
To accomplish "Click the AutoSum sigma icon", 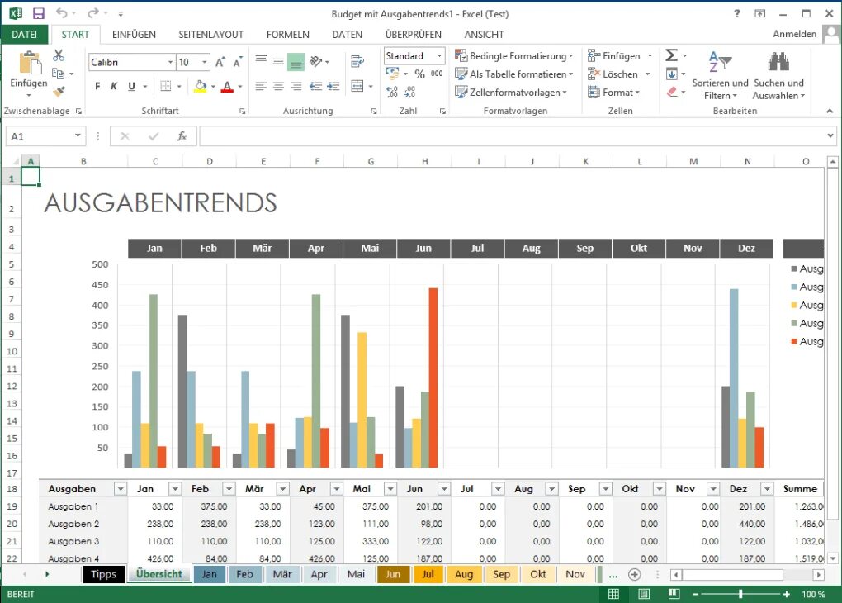I will click(x=671, y=55).
